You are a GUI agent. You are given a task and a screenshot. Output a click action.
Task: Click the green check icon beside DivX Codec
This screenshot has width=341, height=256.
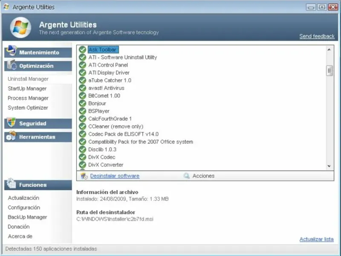click(82, 157)
